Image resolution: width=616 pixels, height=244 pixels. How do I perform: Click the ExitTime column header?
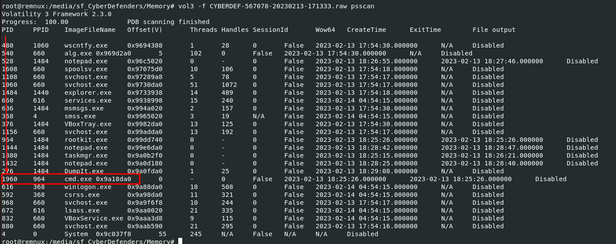coord(425,30)
